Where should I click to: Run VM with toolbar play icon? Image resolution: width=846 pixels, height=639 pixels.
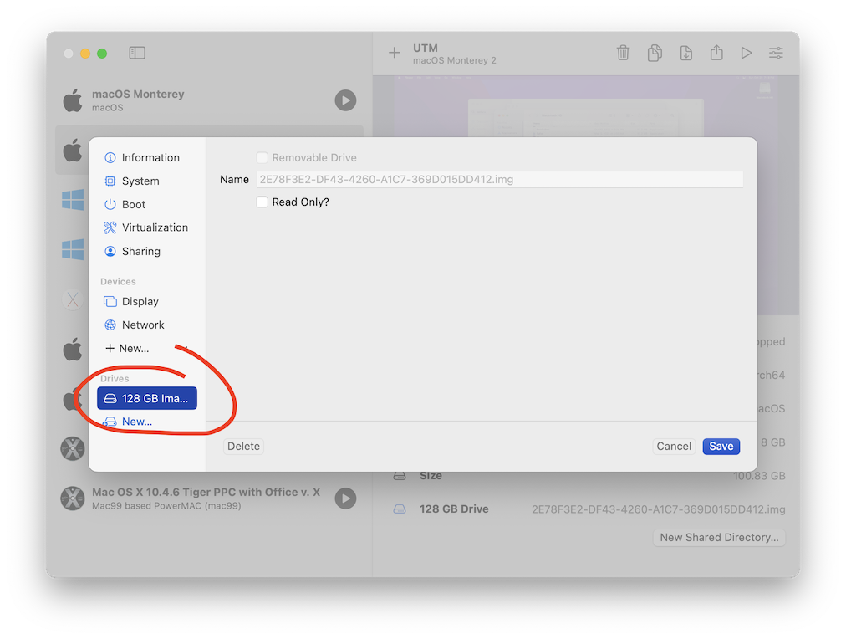pyautogui.click(x=747, y=53)
